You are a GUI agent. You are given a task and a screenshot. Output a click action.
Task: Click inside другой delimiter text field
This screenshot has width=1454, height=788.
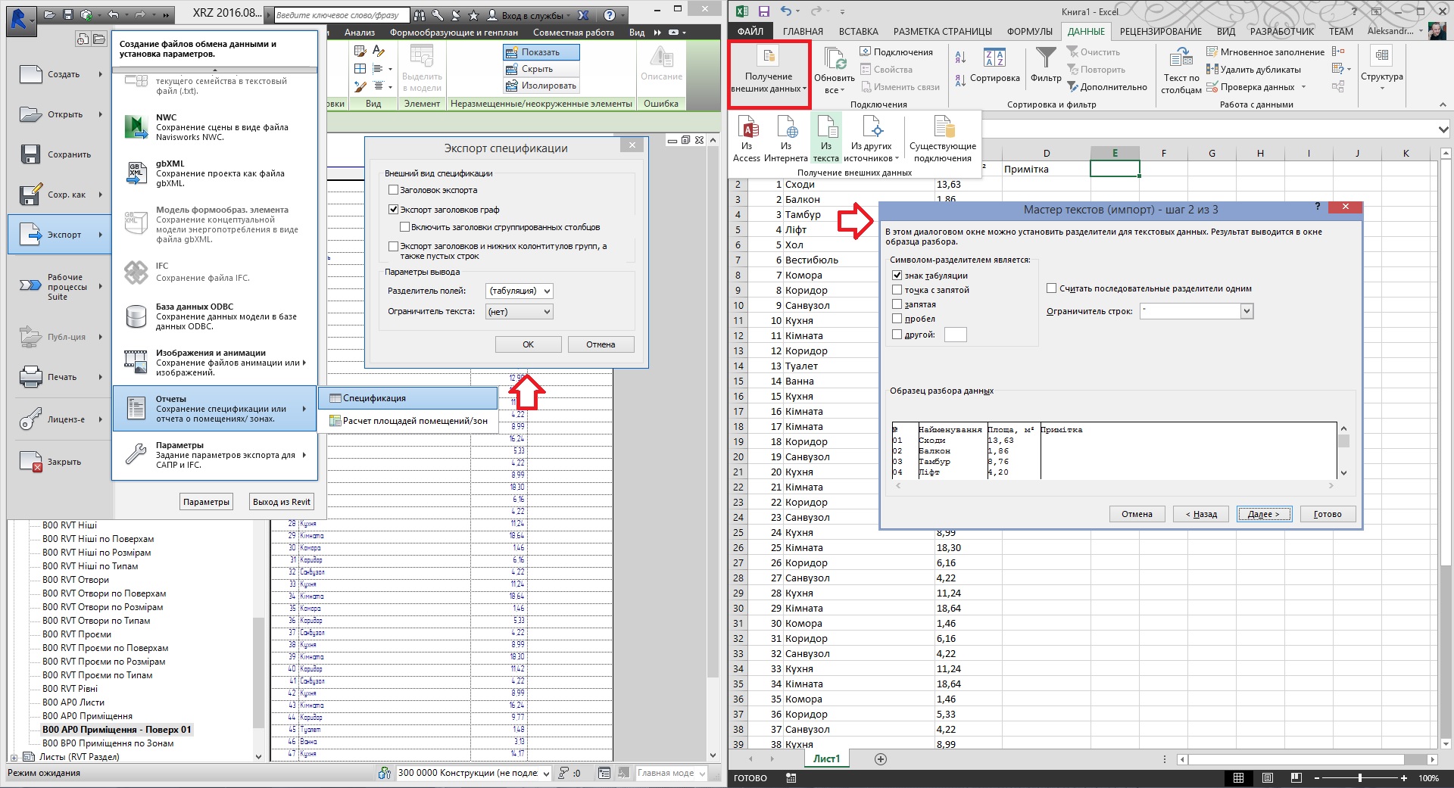956,335
